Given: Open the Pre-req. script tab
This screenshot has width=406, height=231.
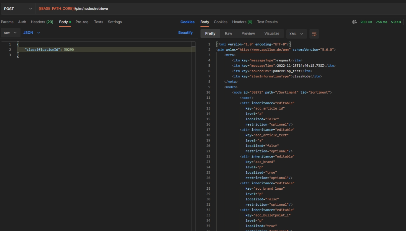Looking at the screenshot, I should coord(82,22).
